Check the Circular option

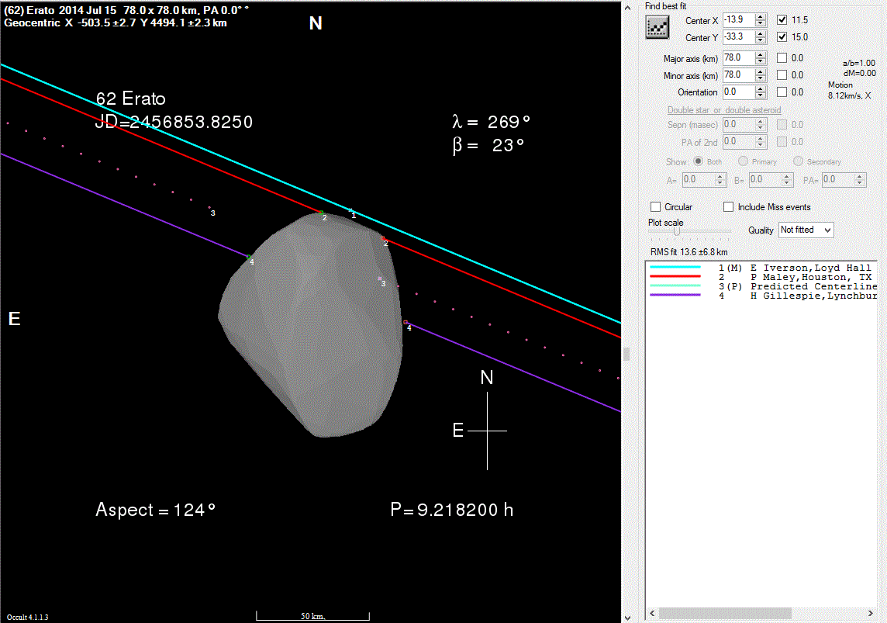click(656, 207)
